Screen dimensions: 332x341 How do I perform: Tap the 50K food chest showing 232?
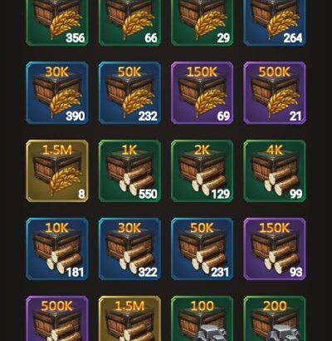pyautogui.click(x=129, y=93)
